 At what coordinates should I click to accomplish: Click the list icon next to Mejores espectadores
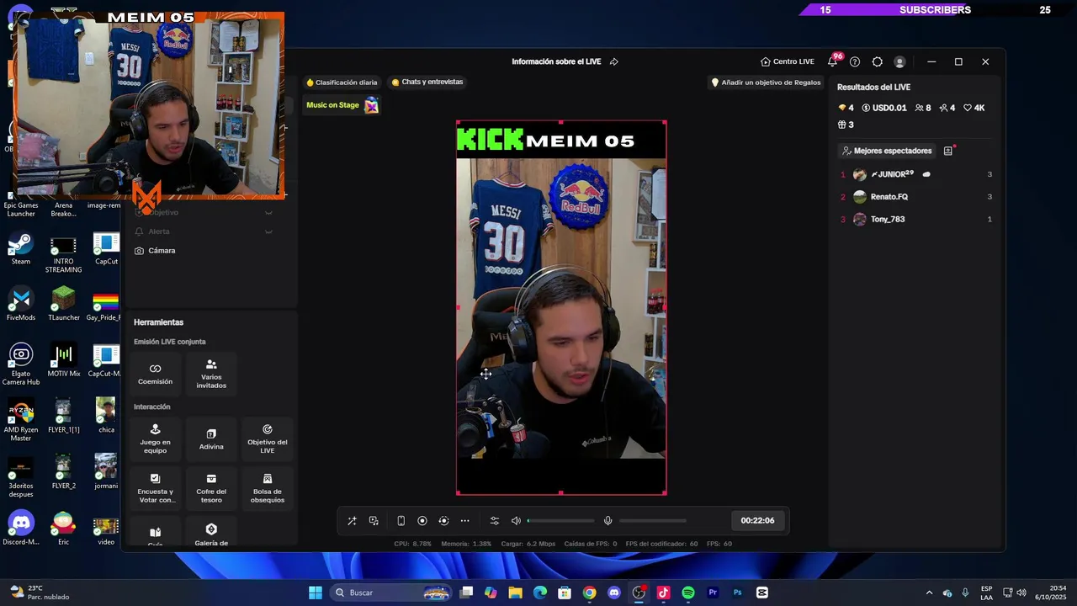coord(948,151)
